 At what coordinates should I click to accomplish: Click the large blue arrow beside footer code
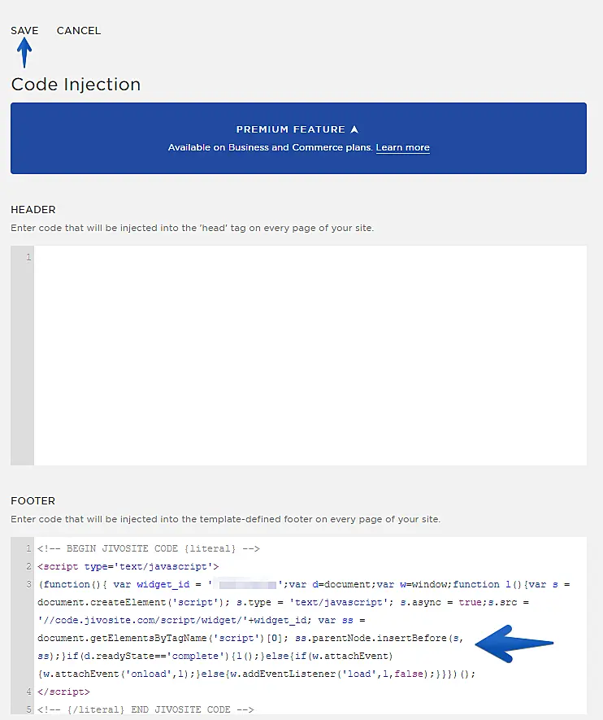click(514, 644)
